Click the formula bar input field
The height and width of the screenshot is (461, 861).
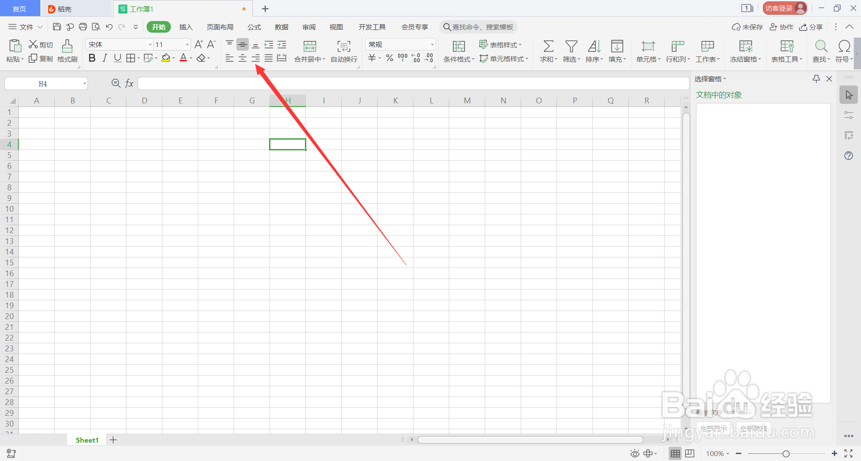point(413,84)
